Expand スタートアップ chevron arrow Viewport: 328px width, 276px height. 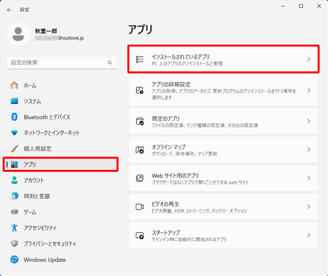point(309,235)
